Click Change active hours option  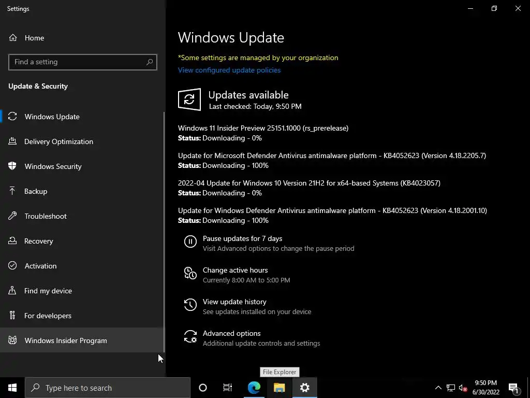pos(237,275)
